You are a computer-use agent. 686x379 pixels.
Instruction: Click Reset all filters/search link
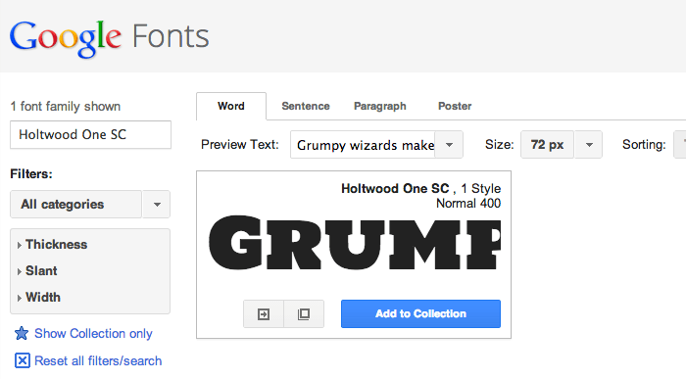98,360
